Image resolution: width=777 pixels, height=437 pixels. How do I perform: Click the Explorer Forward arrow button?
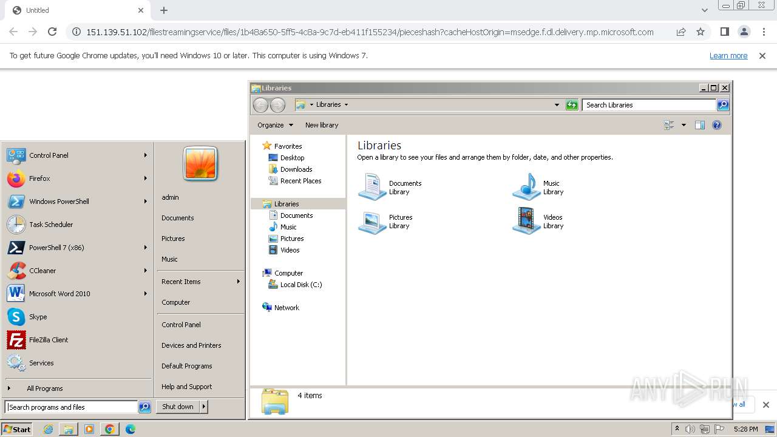tap(277, 105)
